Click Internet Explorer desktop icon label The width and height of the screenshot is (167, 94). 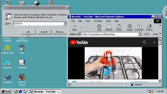[x=7, y=39]
